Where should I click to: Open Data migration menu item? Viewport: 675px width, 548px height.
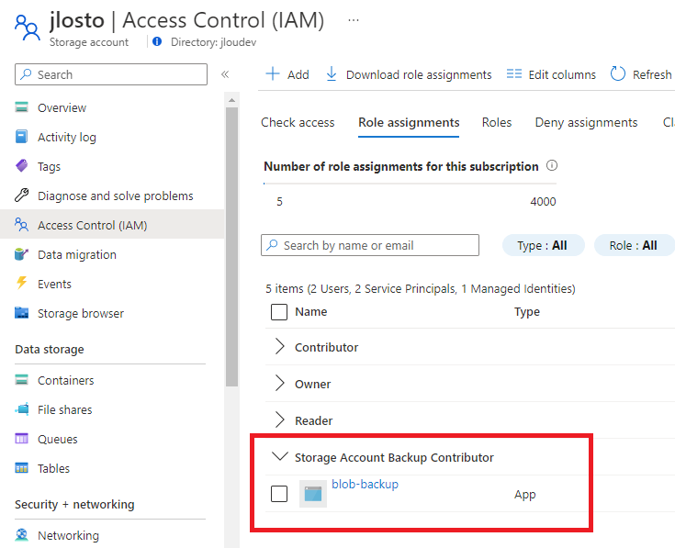(76, 254)
